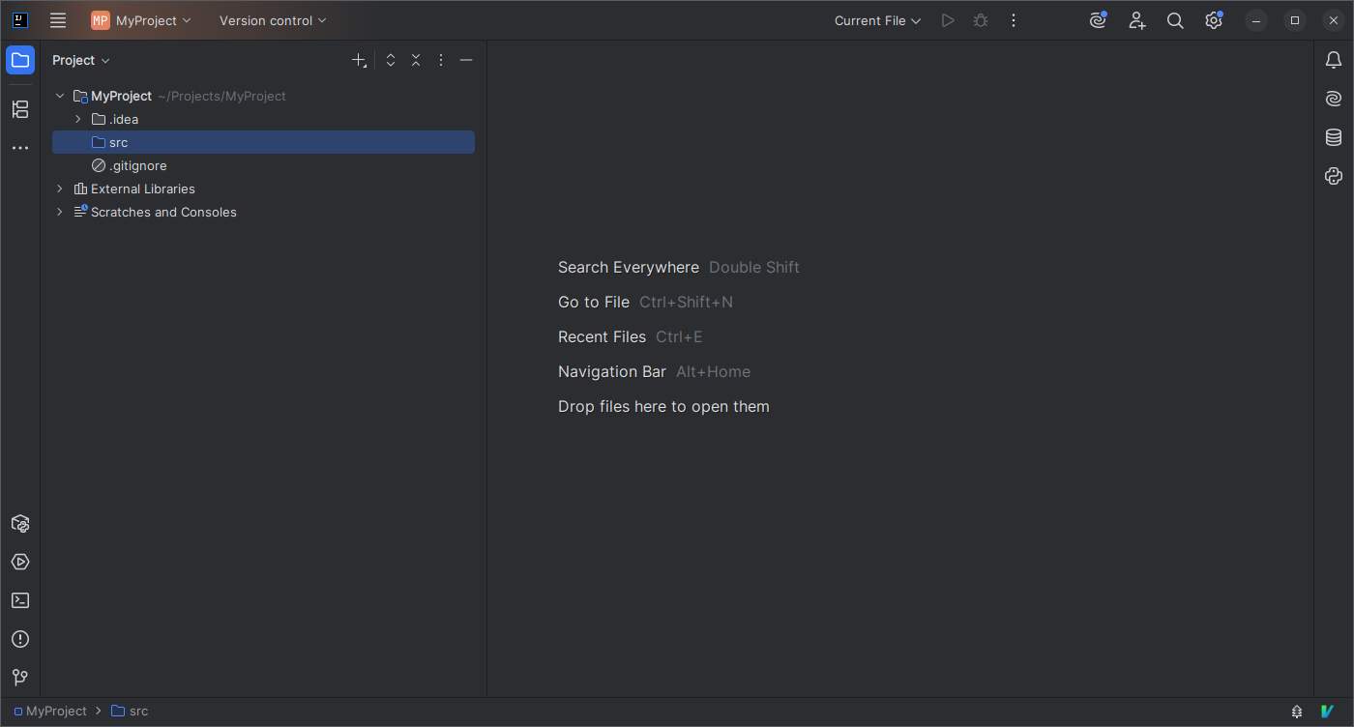Open the Database tool window
The height and width of the screenshot is (727, 1354).
(1334, 137)
